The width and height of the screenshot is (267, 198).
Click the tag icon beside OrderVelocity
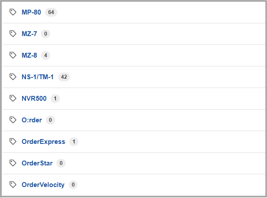pos(13,185)
